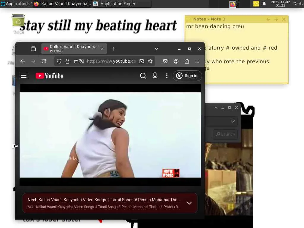Go forward in Firefox

pyautogui.click(x=33, y=61)
